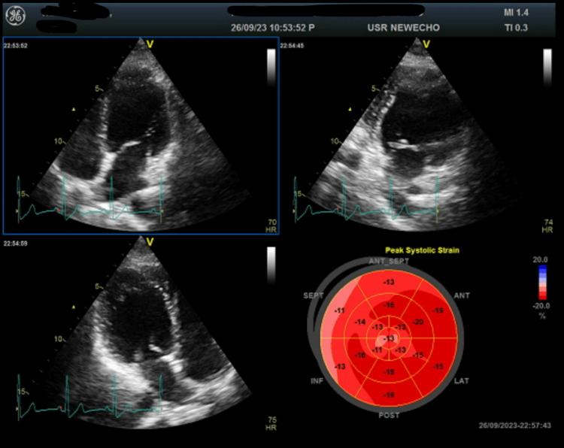Screen dimensions: 564x448
Task: Click the GE logo in the header
Action: tap(16, 17)
